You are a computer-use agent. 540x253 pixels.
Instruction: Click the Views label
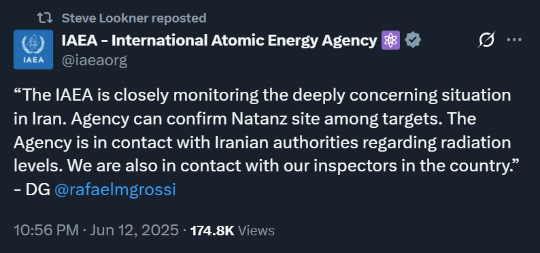pyautogui.click(x=256, y=231)
